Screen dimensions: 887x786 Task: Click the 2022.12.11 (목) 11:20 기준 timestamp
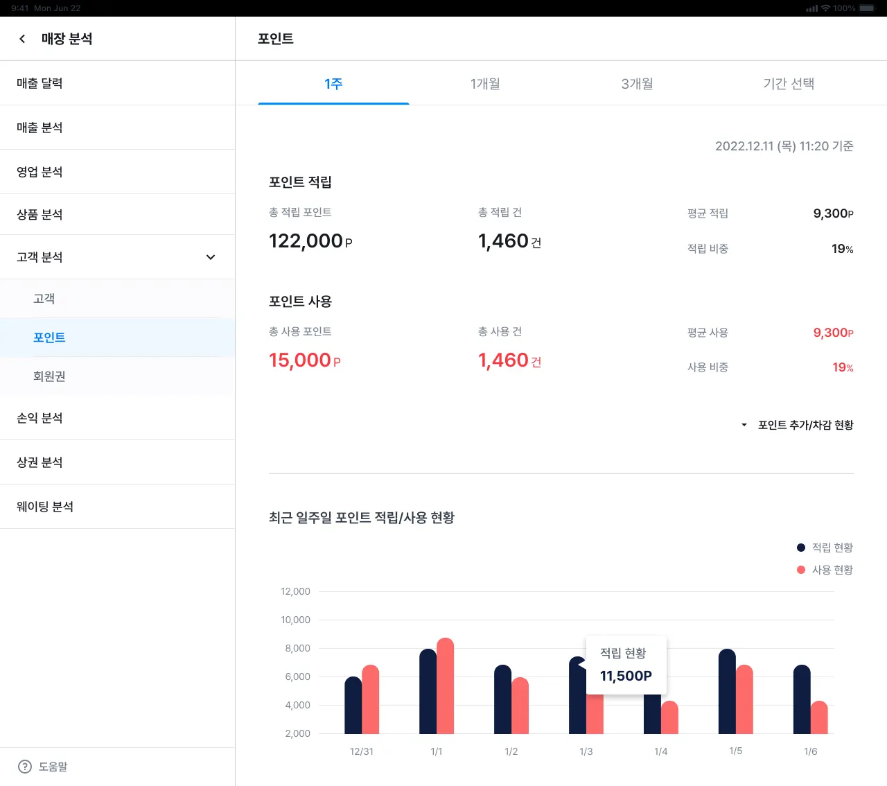[x=784, y=146]
